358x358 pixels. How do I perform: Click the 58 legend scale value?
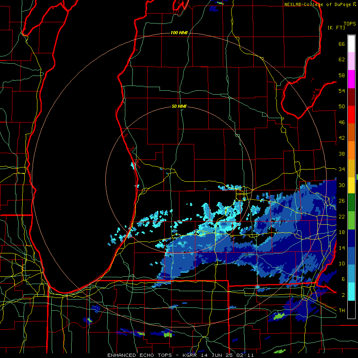pyautogui.click(x=342, y=75)
